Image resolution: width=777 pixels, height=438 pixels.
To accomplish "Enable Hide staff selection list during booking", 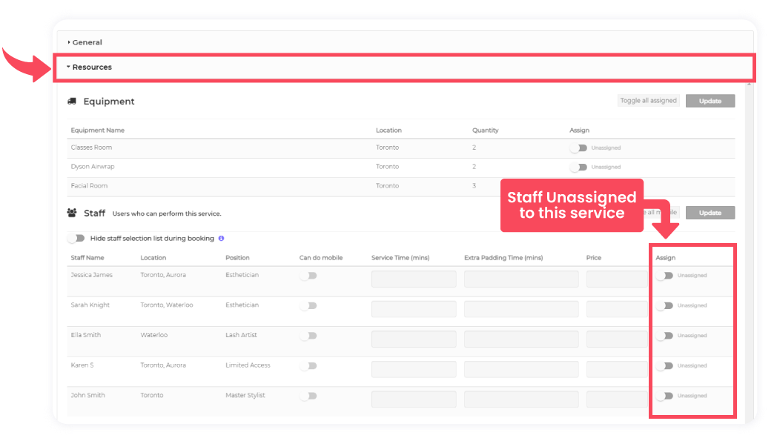I will click(x=76, y=239).
